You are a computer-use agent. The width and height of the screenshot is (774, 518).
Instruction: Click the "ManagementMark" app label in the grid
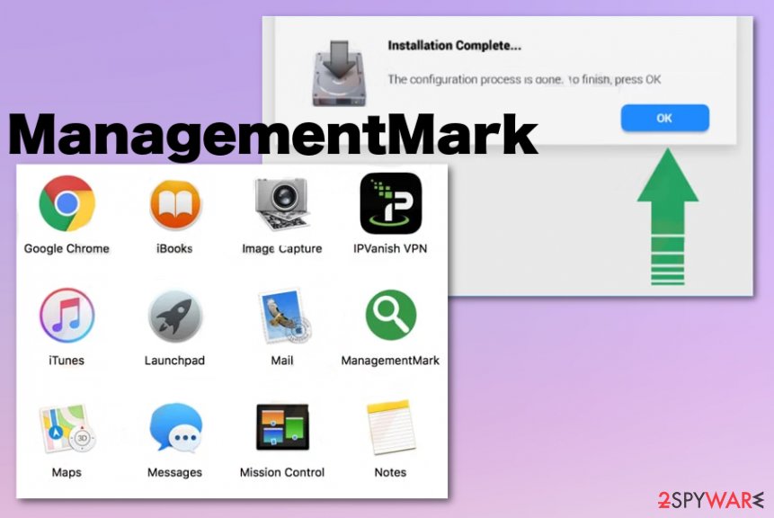(390, 361)
